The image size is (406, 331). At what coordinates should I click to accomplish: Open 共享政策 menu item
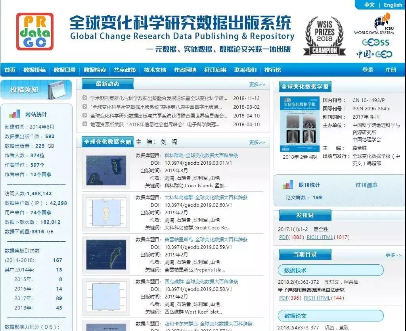click(x=125, y=70)
